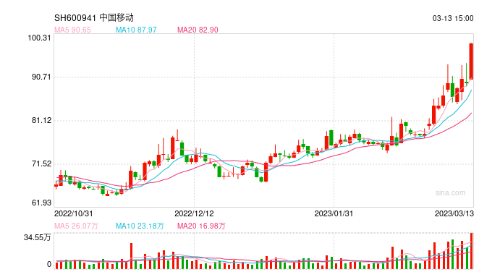The image size is (500, 272).
Task: Select the price MA20 82.90 label
Action: 198,30
